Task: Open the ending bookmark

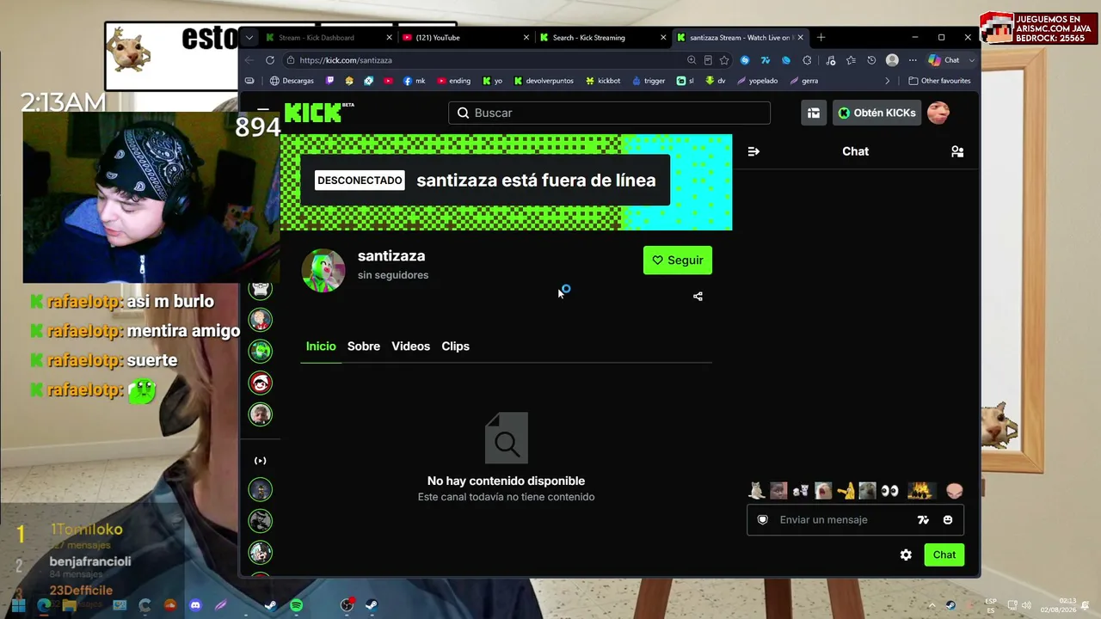Action: click(x=454, y=81)
